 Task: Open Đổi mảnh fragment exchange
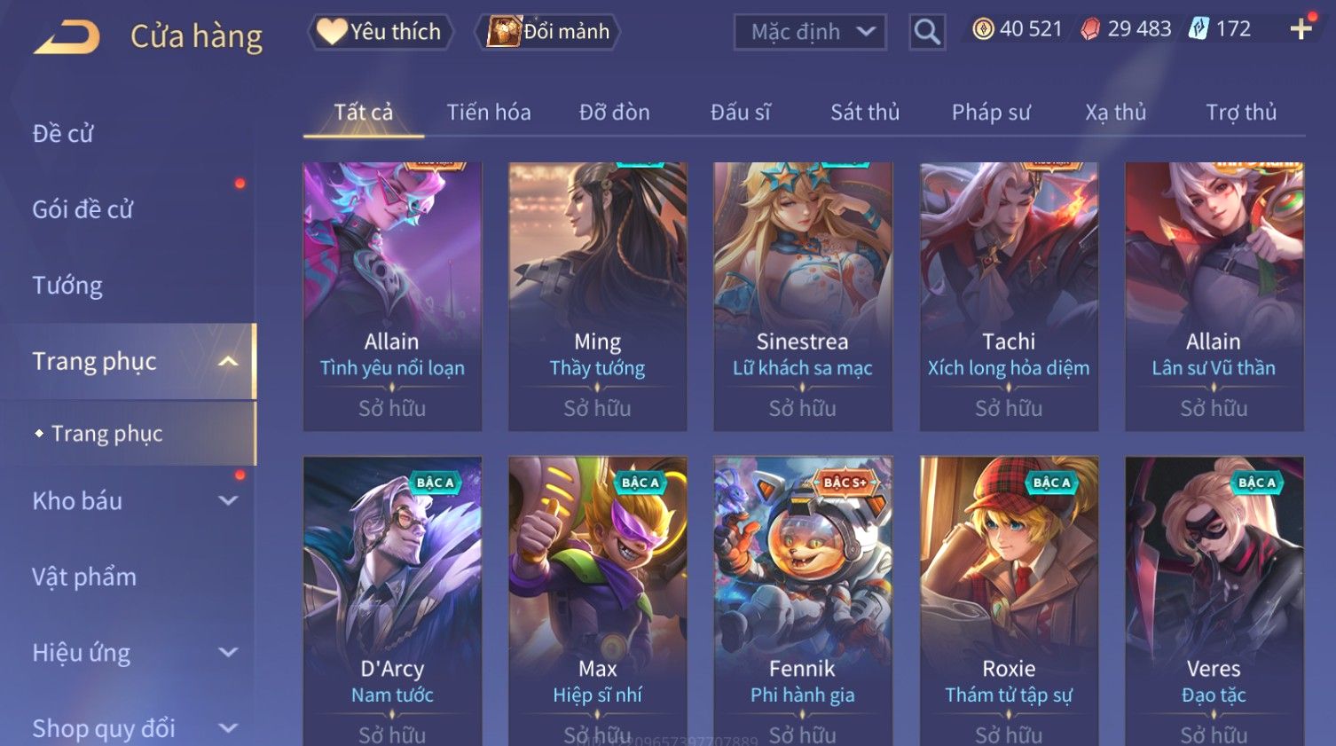pos(547,32)
